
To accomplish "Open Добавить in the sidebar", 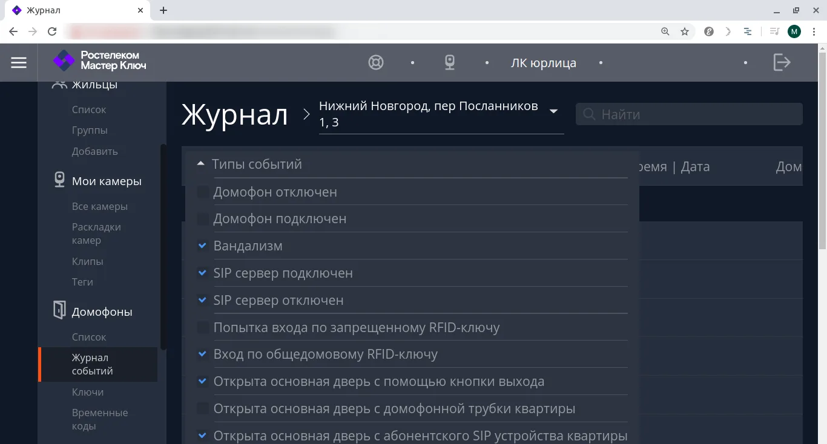I will click(x=95, y=151).
